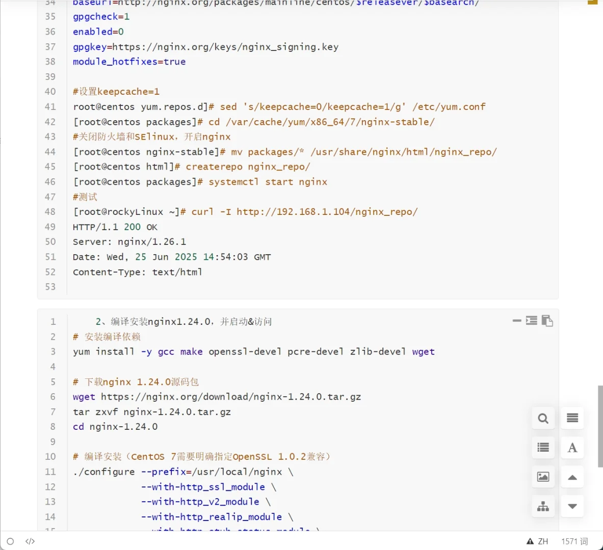Screen dimensions: 603x550
Task: Jump to bottom with the floating down arrow
Action: tap(572, 506)
